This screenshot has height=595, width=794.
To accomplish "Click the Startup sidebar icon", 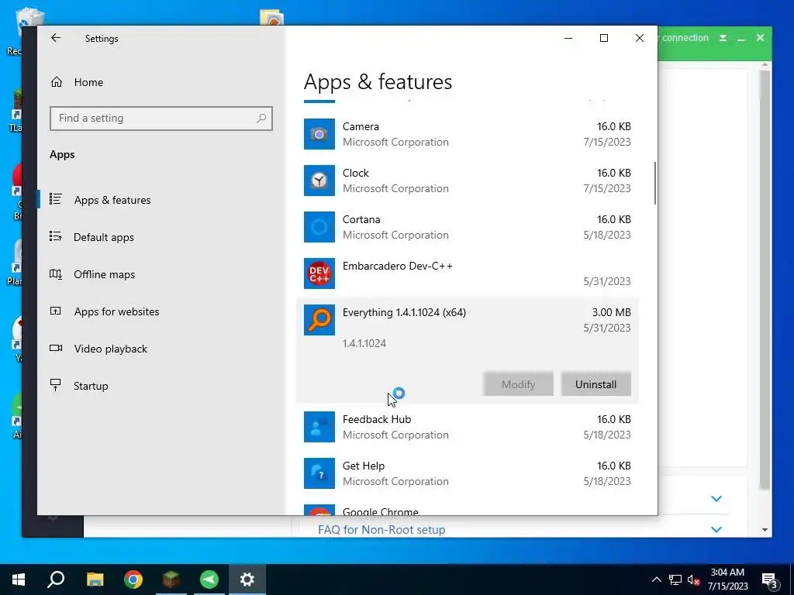I will (x=56, y=385).
